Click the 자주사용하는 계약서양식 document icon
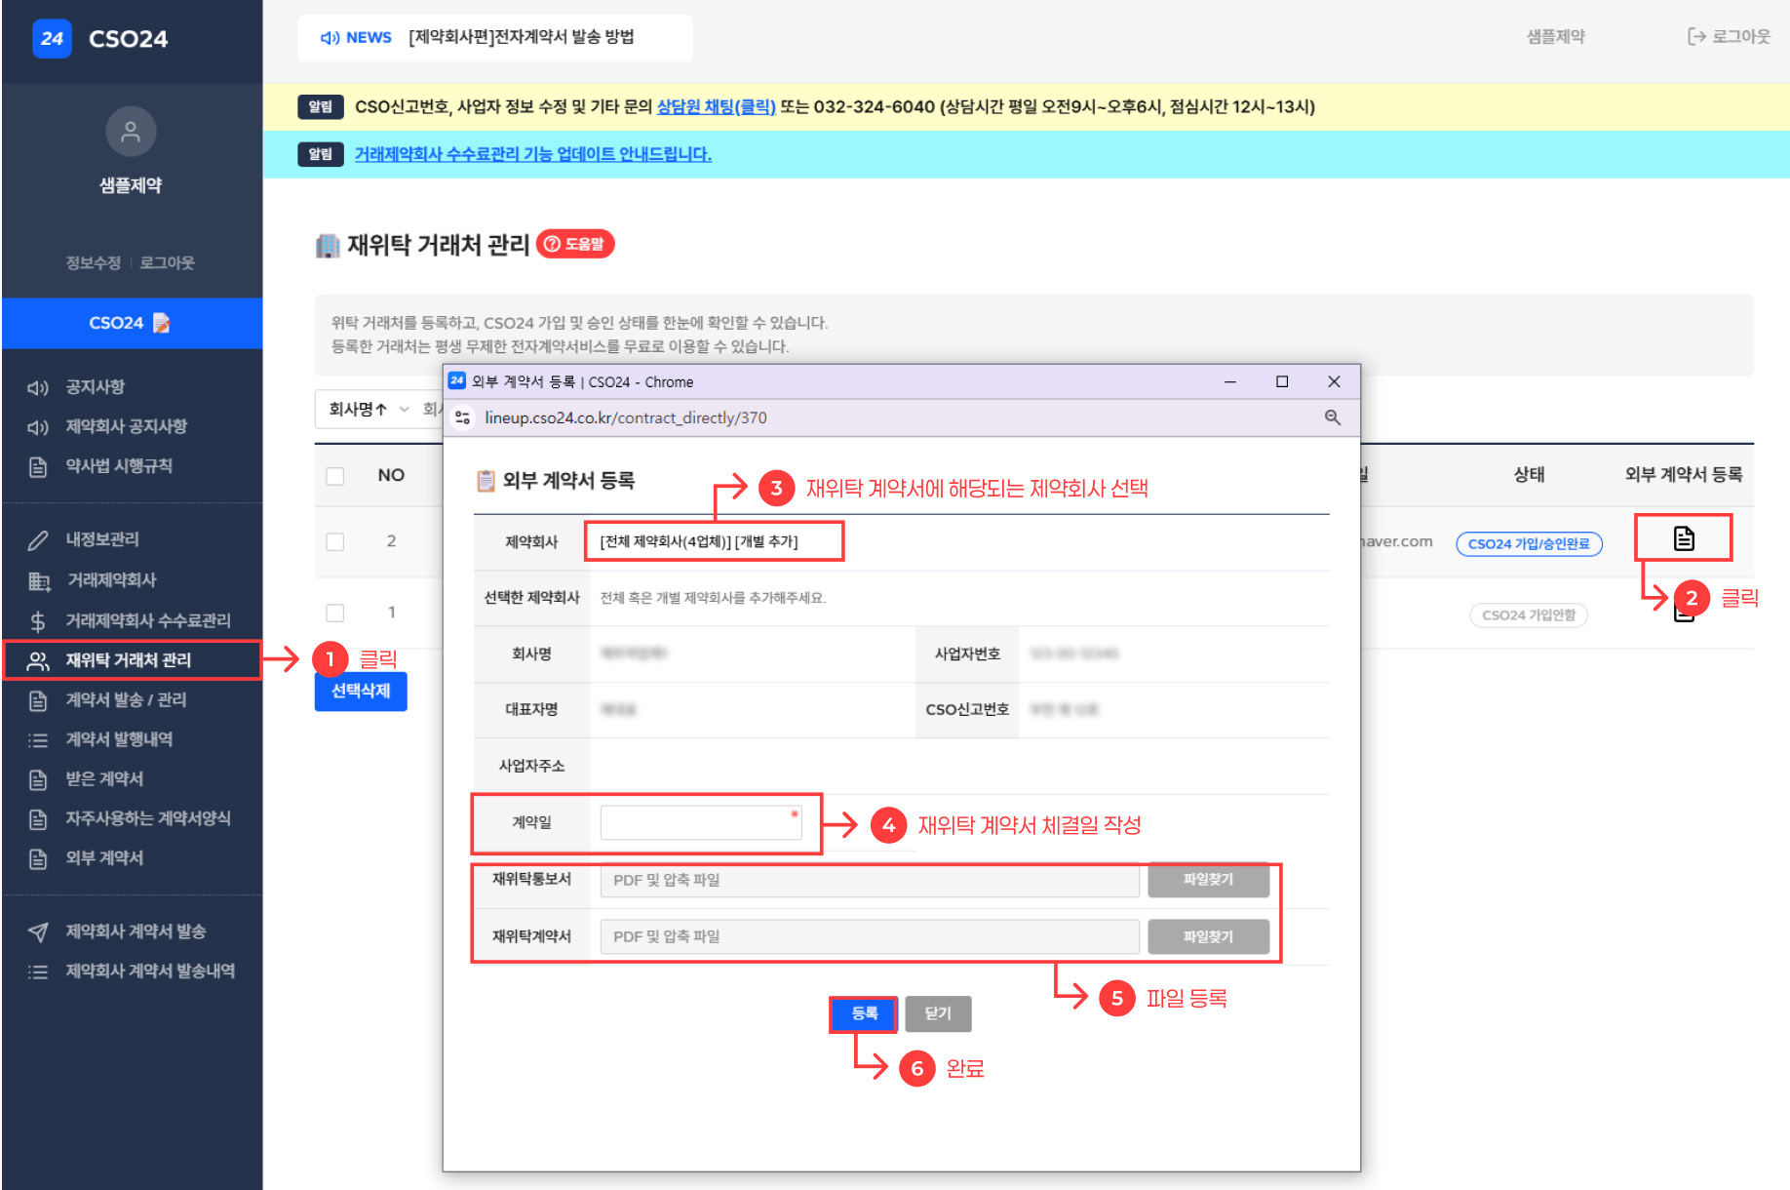Screen dimensions: 1790x1190 38,819
